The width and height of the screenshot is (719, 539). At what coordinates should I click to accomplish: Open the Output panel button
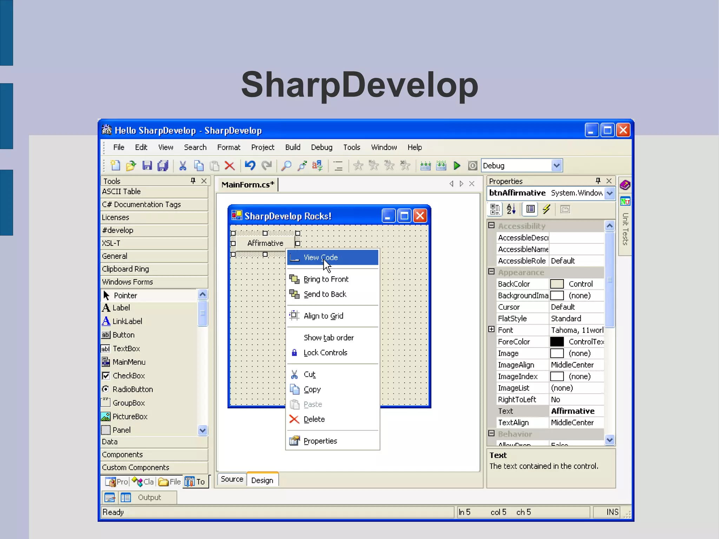[149, 498]
